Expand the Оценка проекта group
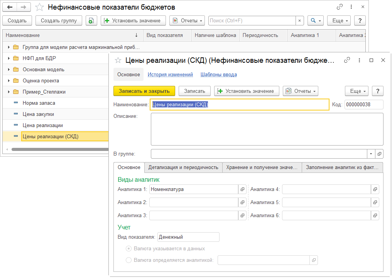Screen dimensions: 392x278 [x=8, y=81]
